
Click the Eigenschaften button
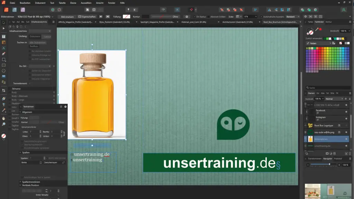[x=87, y=17]
